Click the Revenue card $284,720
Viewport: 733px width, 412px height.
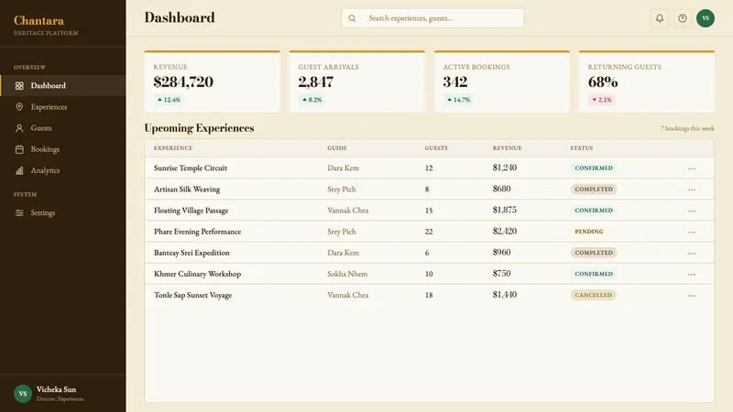click(213, 81)
